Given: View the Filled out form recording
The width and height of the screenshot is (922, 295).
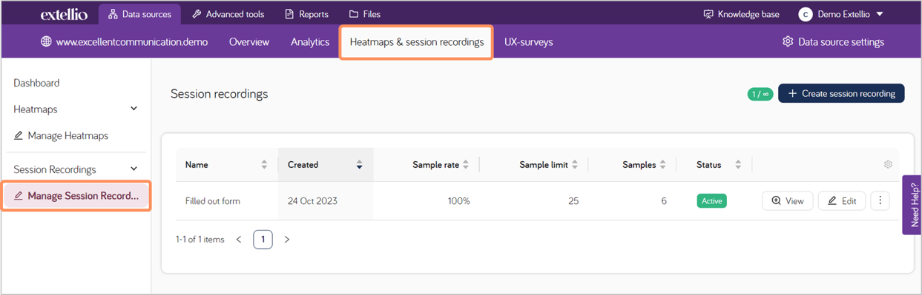Looking at the screenshot, I should click(788, 201).
